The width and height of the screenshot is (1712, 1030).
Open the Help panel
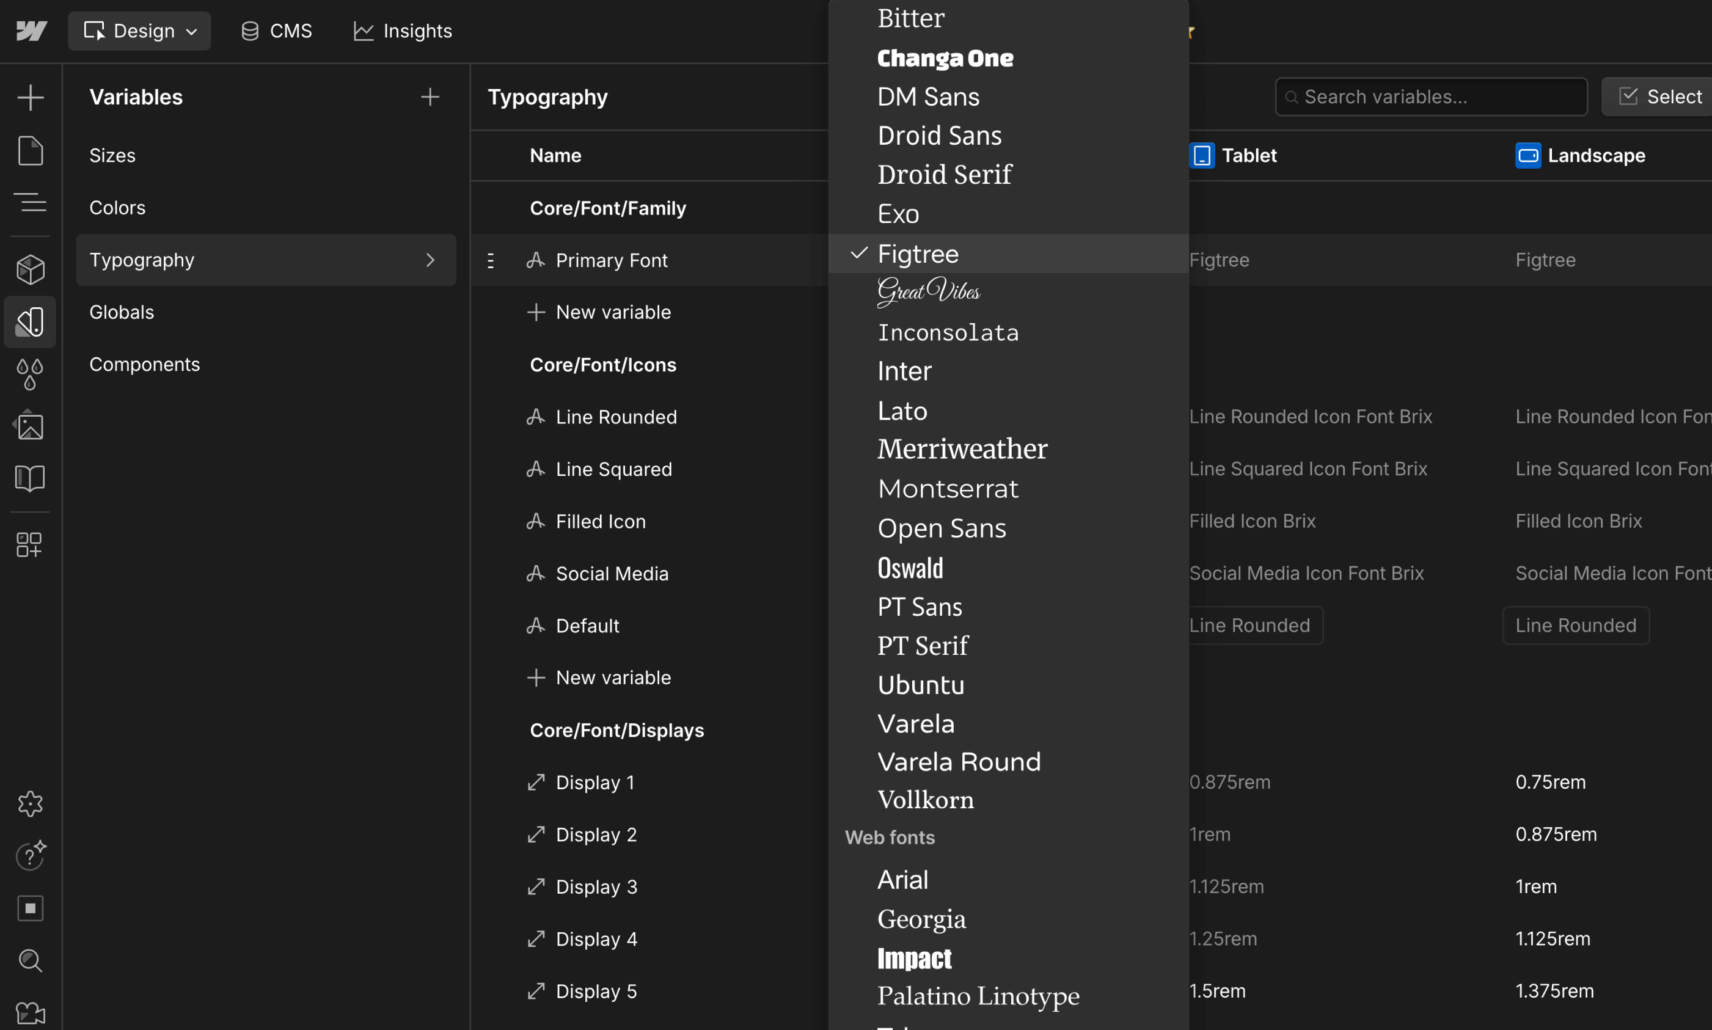[31, 856]
